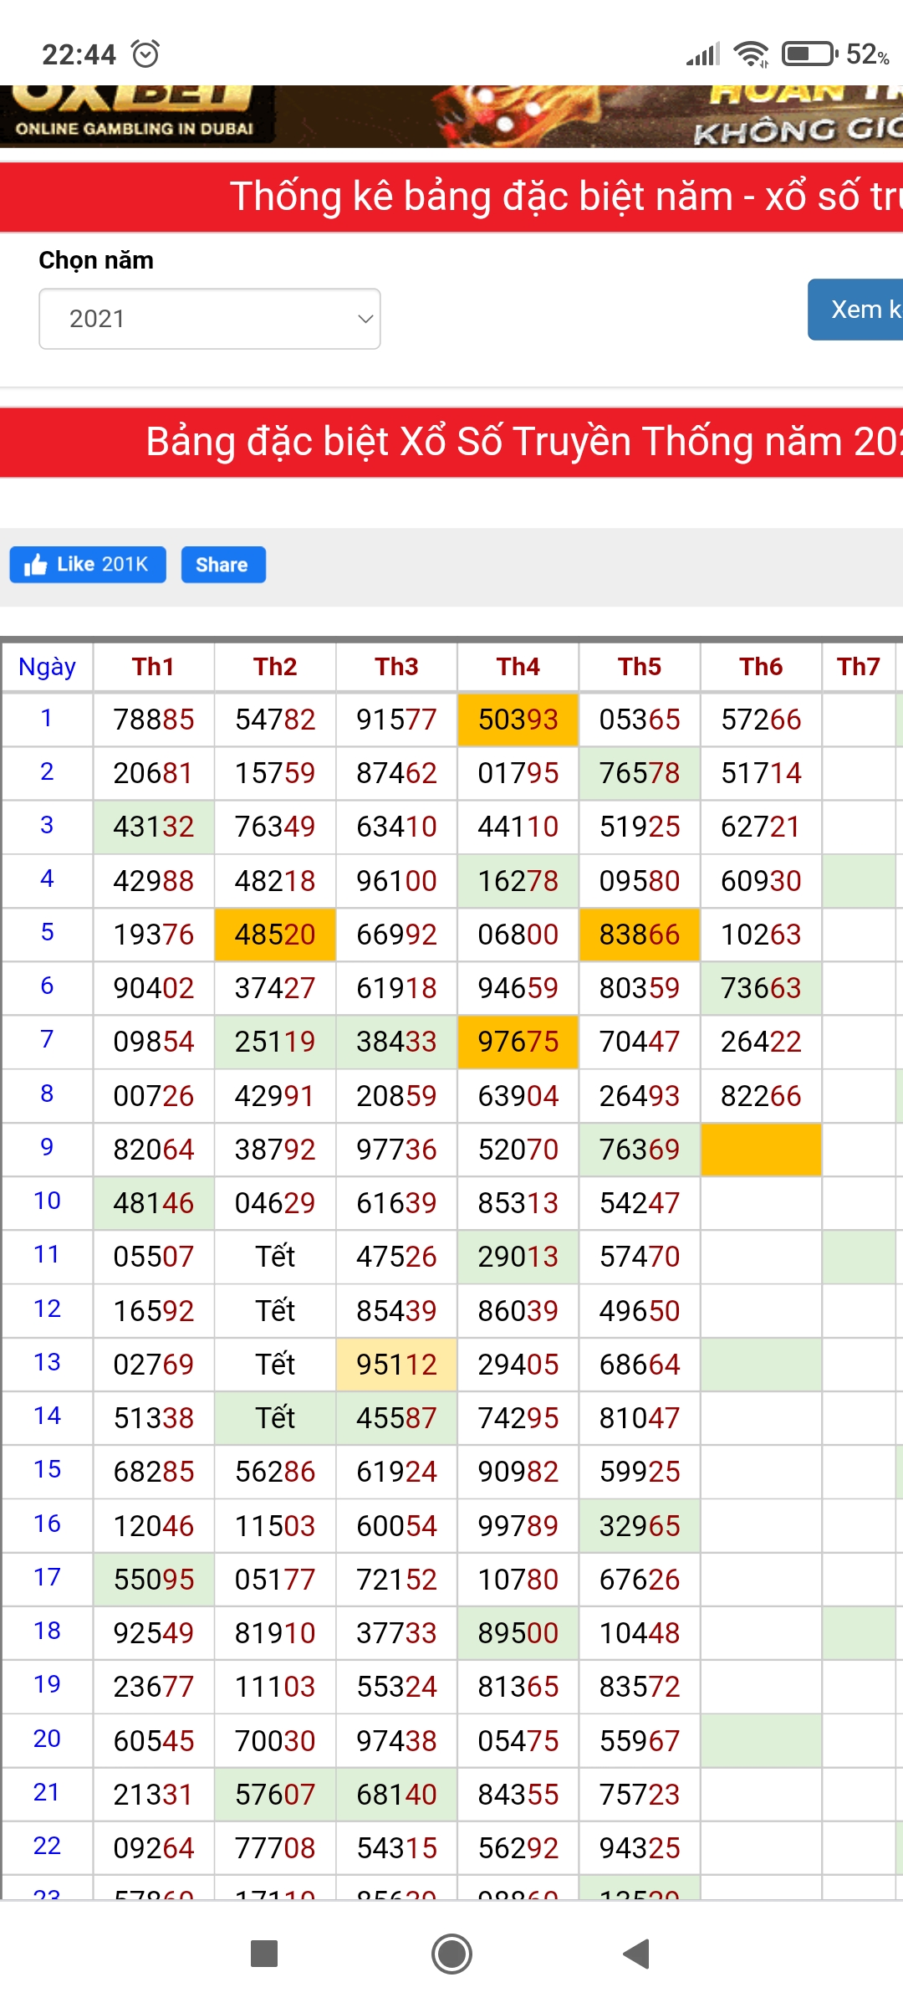This screenshot has height=2008, width=903.
Task: Tap the green cell 89500
Action: click(x=518, y=1633)
